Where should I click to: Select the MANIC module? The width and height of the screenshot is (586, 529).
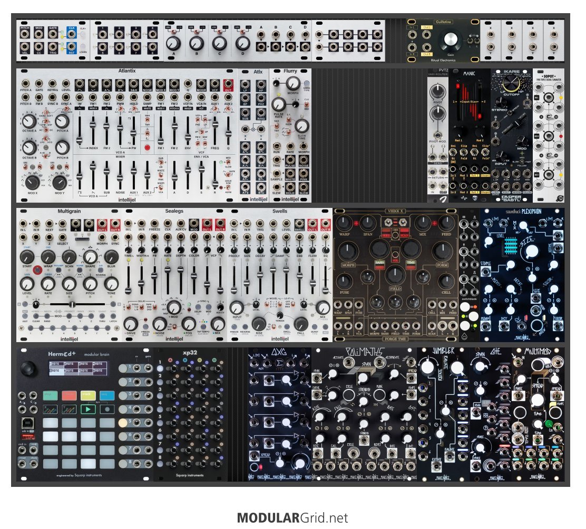click(x=470, y=135)
